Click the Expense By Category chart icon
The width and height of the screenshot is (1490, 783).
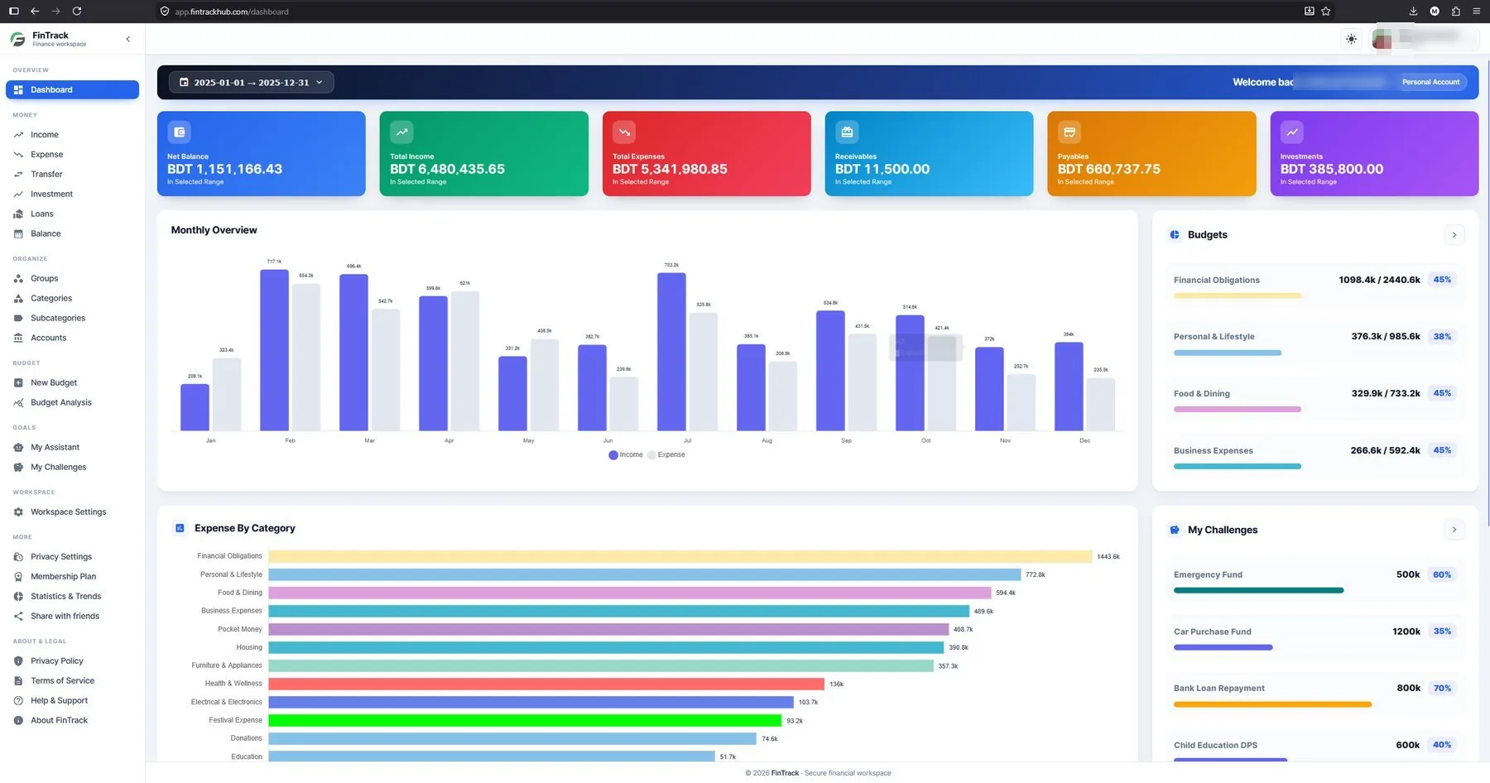click(x=180, y=528)
